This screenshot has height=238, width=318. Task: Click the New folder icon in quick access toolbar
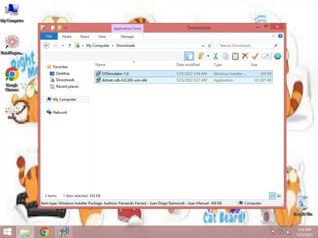tap(60, 28)
